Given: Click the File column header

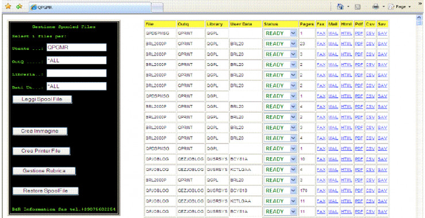Looking at the screenshot, I should 160,24.
